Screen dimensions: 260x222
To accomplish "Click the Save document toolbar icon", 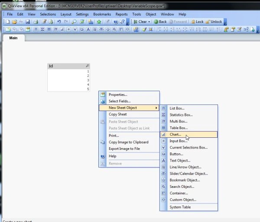I will pos(28,22).
